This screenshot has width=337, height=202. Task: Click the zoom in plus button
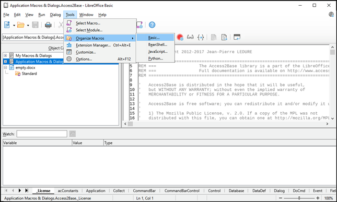coord(318,198)
